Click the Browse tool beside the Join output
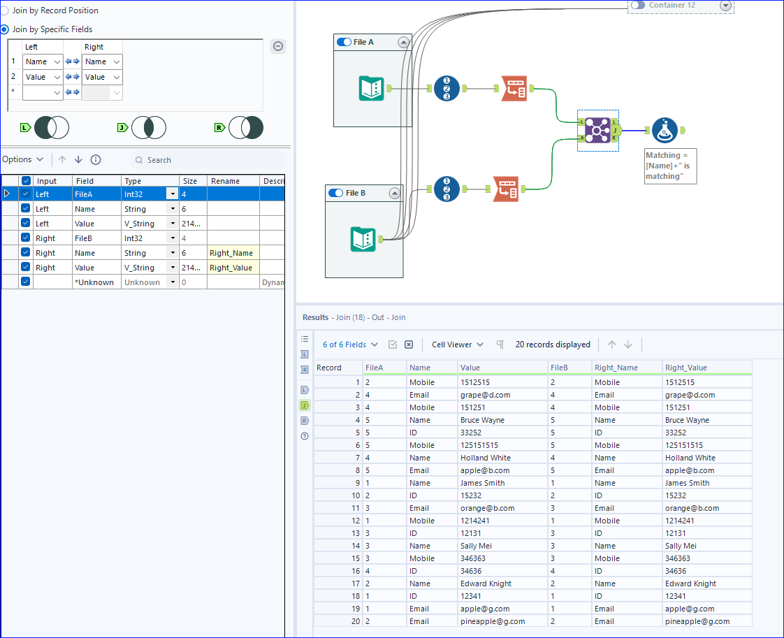 pyautogui.click(x=665, y=130)
